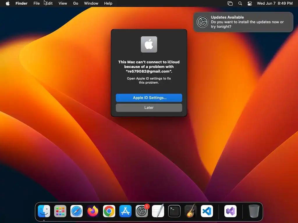Click the Stage Manager menu bar icon
Screen dimensions: 298x223
[x=230, y=3]
